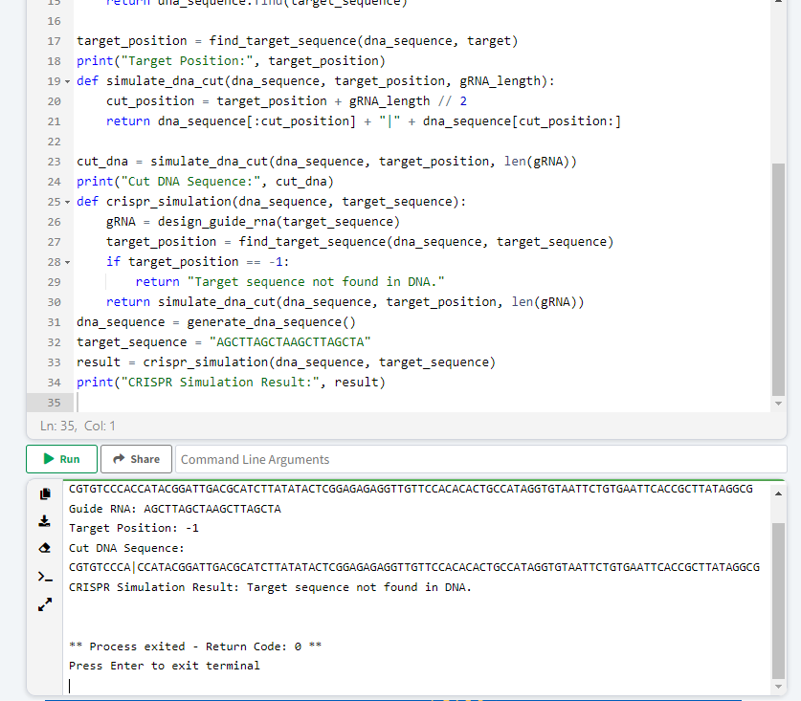Click line 18 print Target Position statement
Screen dimensions: 801x701
coord(231,61)
